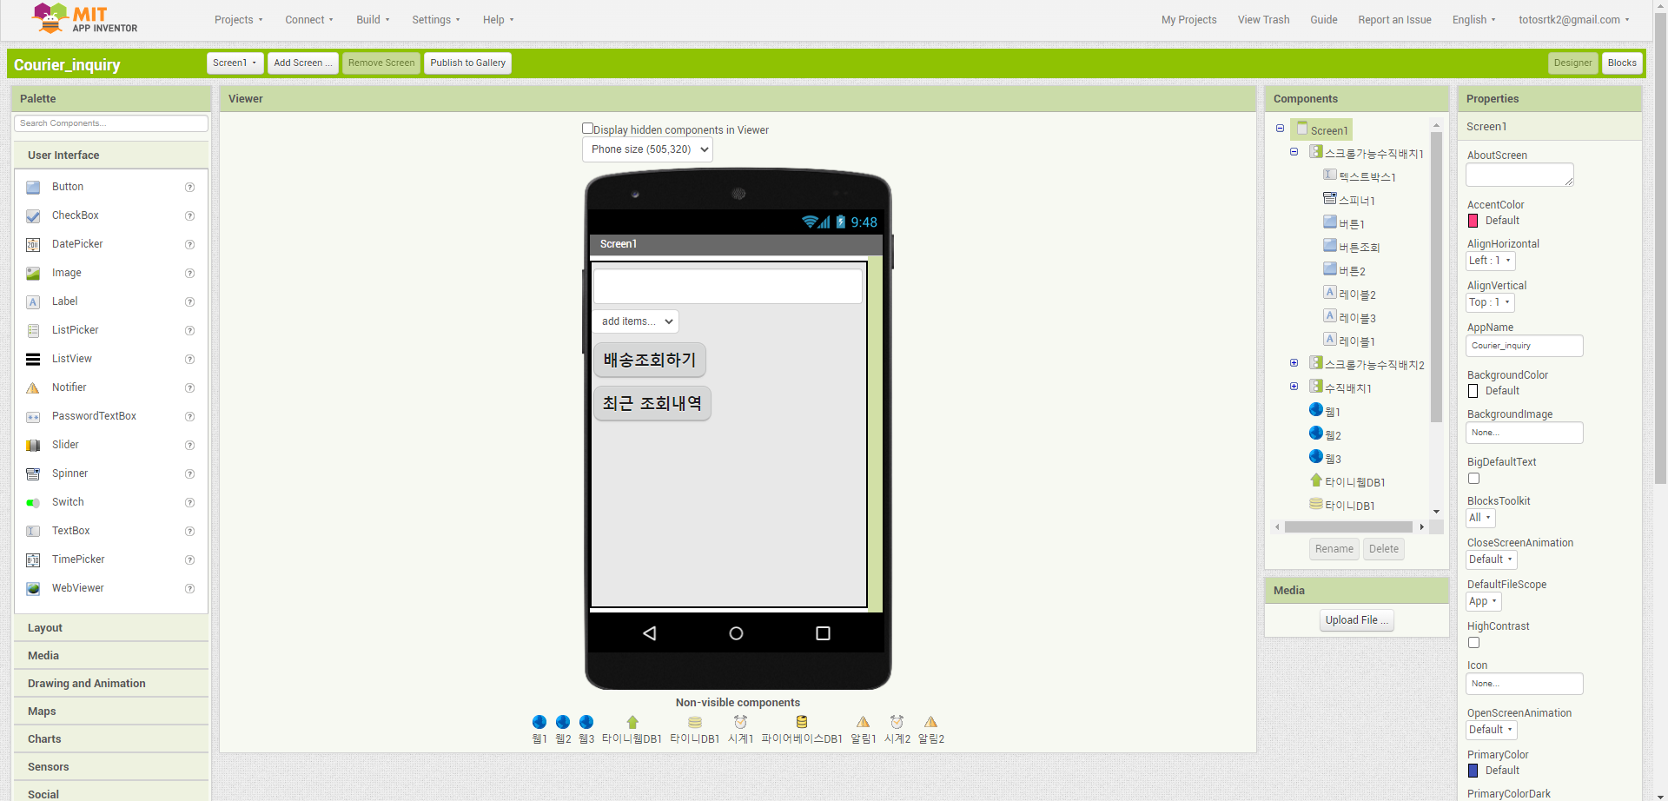
Task: Select the 시계1 clock icon below the viewer
Action: [740, 722]
